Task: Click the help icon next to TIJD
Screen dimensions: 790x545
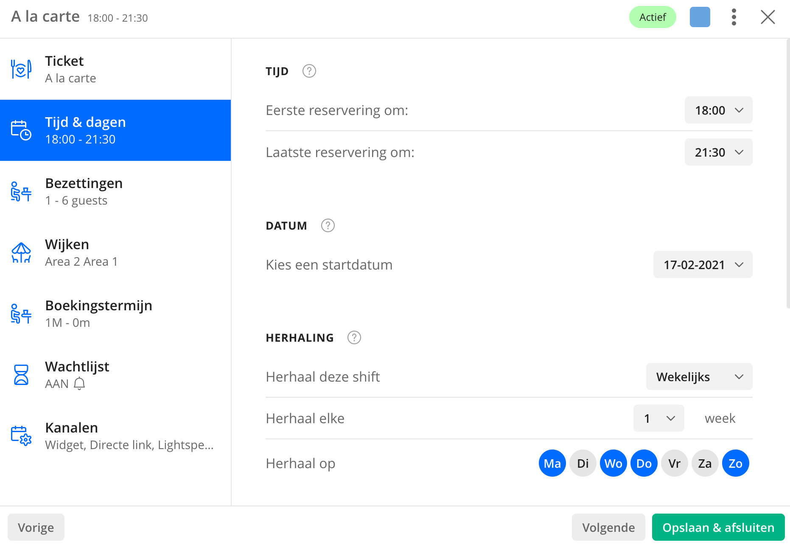Action: [x=309, y=71]
